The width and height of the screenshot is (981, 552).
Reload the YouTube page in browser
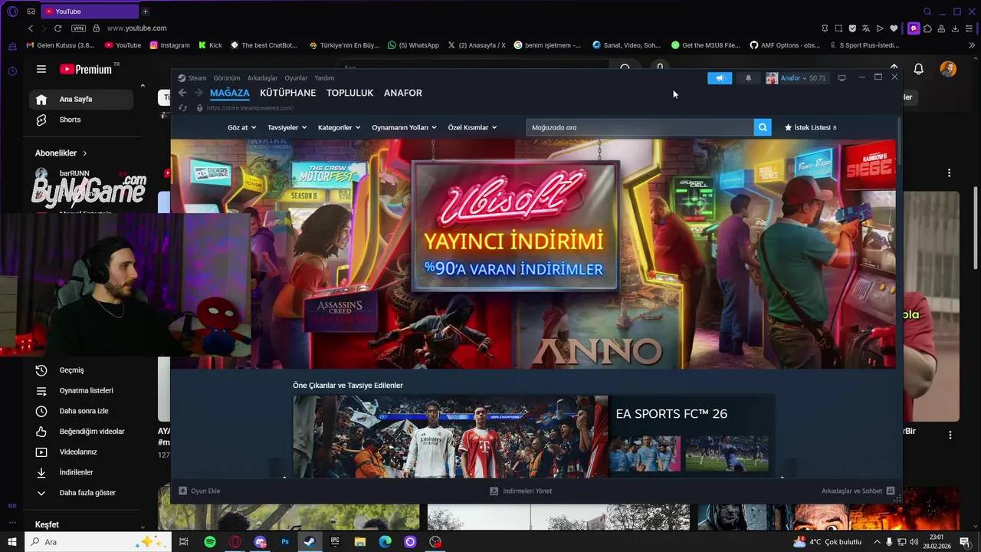click(57, 28)
